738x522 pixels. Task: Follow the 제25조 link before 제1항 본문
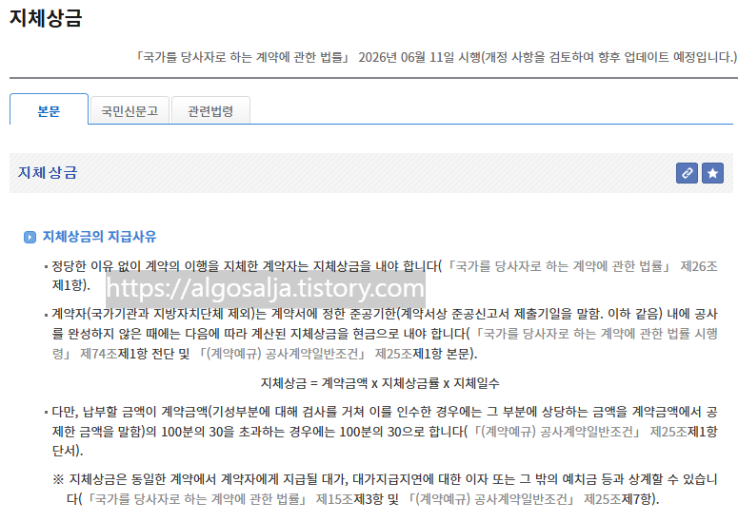(393, 354)
